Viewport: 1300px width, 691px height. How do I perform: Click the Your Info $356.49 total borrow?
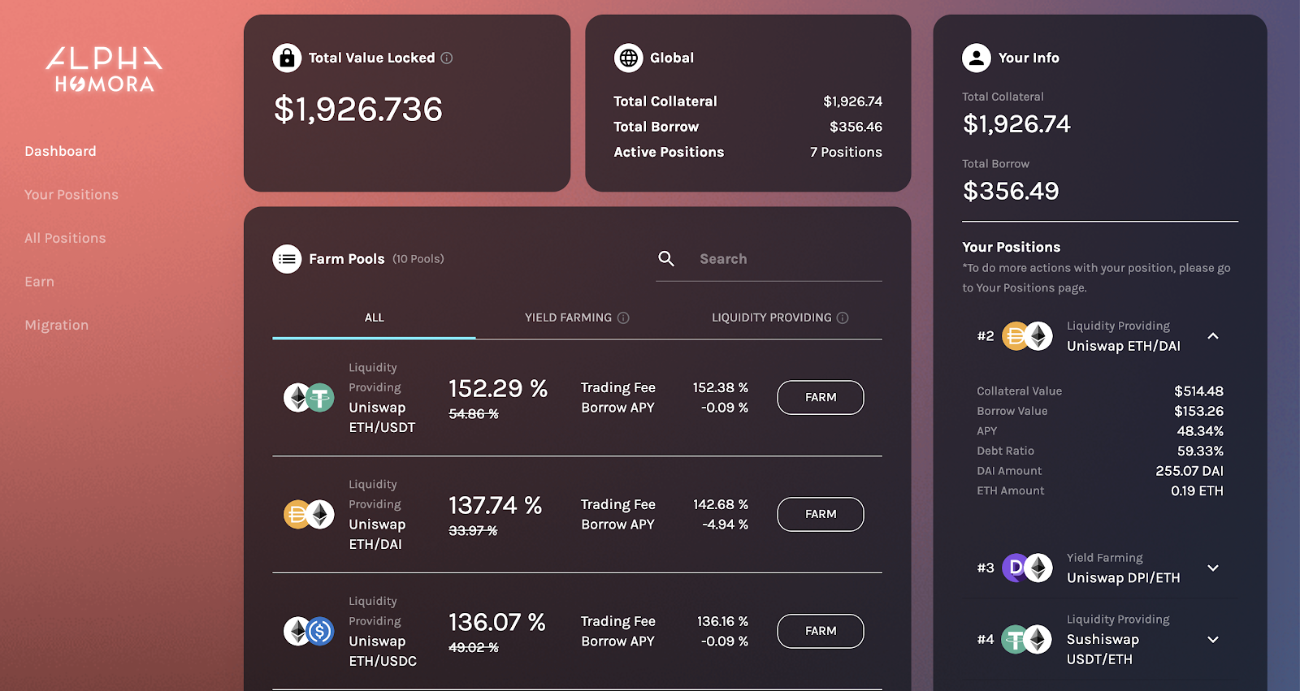[x=1011, y=191]
